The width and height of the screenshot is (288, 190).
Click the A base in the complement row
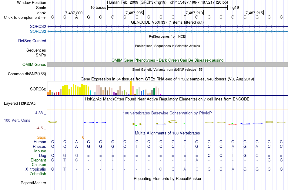pos(77,17)
